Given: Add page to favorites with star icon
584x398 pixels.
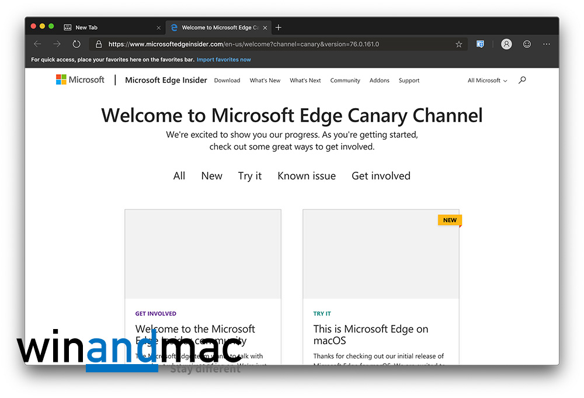Looking at the screenshot, I should [459, 44].
